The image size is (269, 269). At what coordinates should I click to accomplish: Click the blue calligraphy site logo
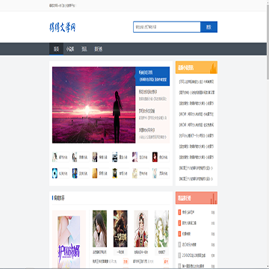point(62,27)
